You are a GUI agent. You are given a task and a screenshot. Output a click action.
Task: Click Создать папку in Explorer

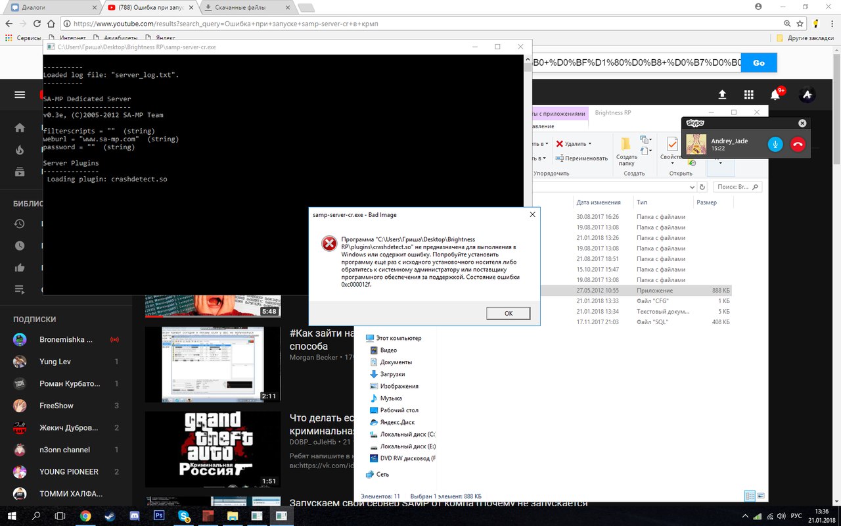pos(626,152)
